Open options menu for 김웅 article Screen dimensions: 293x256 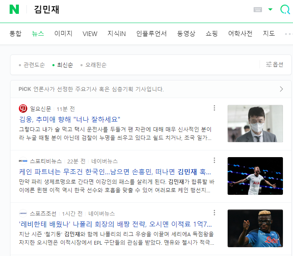(x=214, y=108)
